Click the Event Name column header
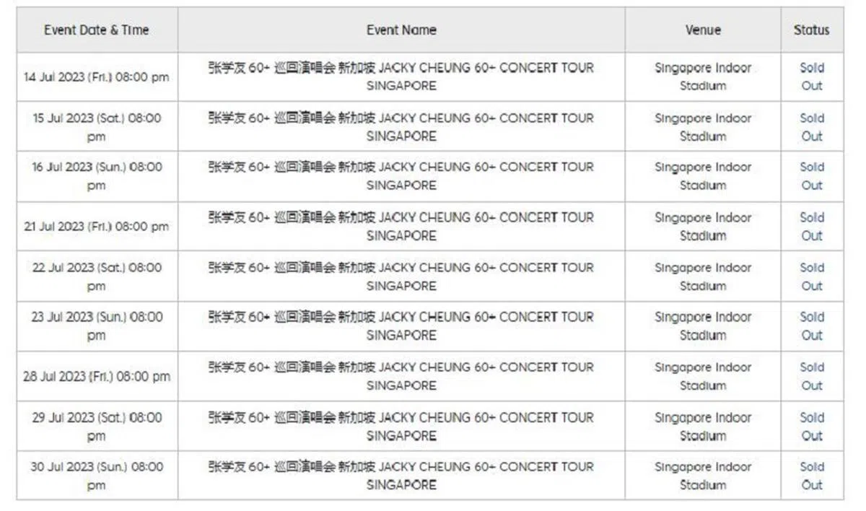This screenshot has width=866, height=511. 401,30
